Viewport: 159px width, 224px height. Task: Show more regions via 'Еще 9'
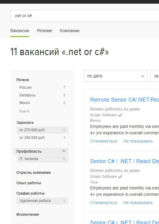coord(24,111)
